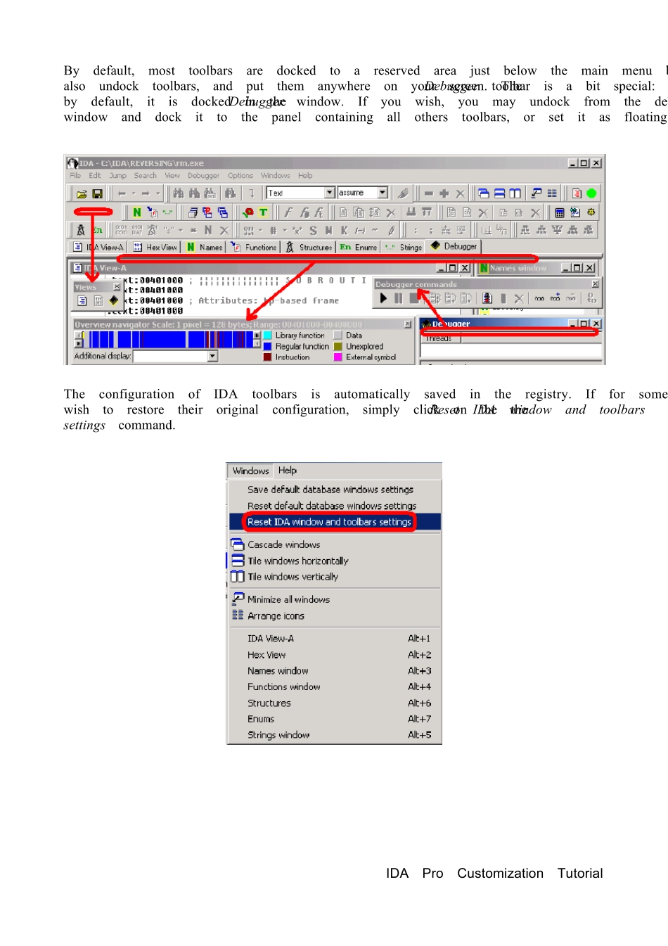
Task: Click the dark red Instruction legend swatch
Action: point(267,357)
